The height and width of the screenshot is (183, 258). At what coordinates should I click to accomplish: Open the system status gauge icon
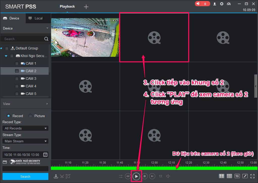click(229, 4)
